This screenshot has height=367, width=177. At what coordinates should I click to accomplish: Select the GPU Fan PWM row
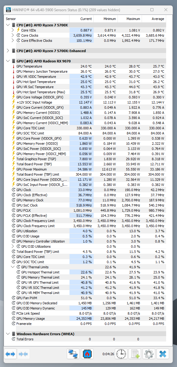85,298
